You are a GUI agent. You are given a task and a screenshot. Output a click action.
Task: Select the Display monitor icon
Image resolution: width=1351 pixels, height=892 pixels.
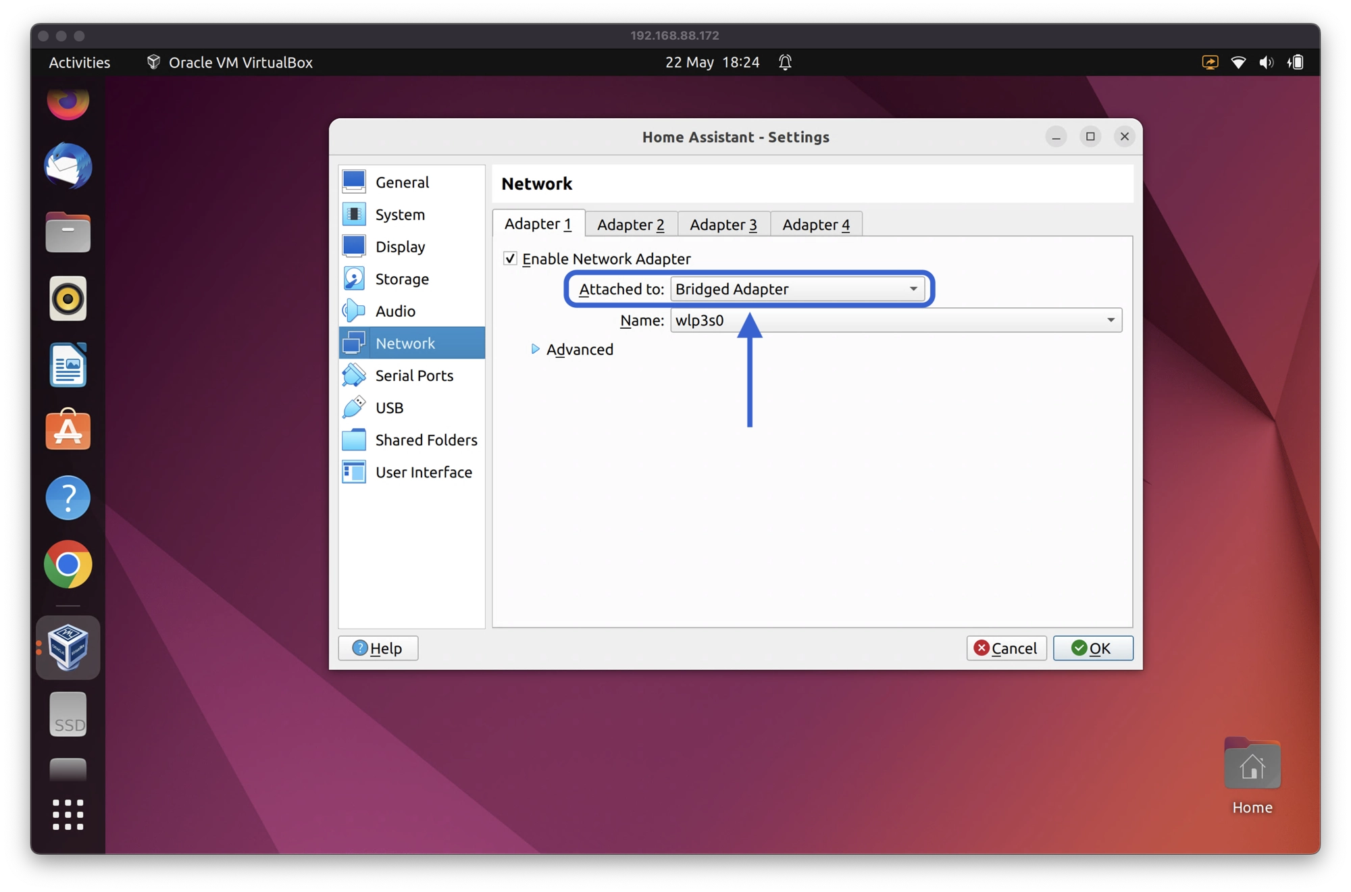tap(354, 246)
